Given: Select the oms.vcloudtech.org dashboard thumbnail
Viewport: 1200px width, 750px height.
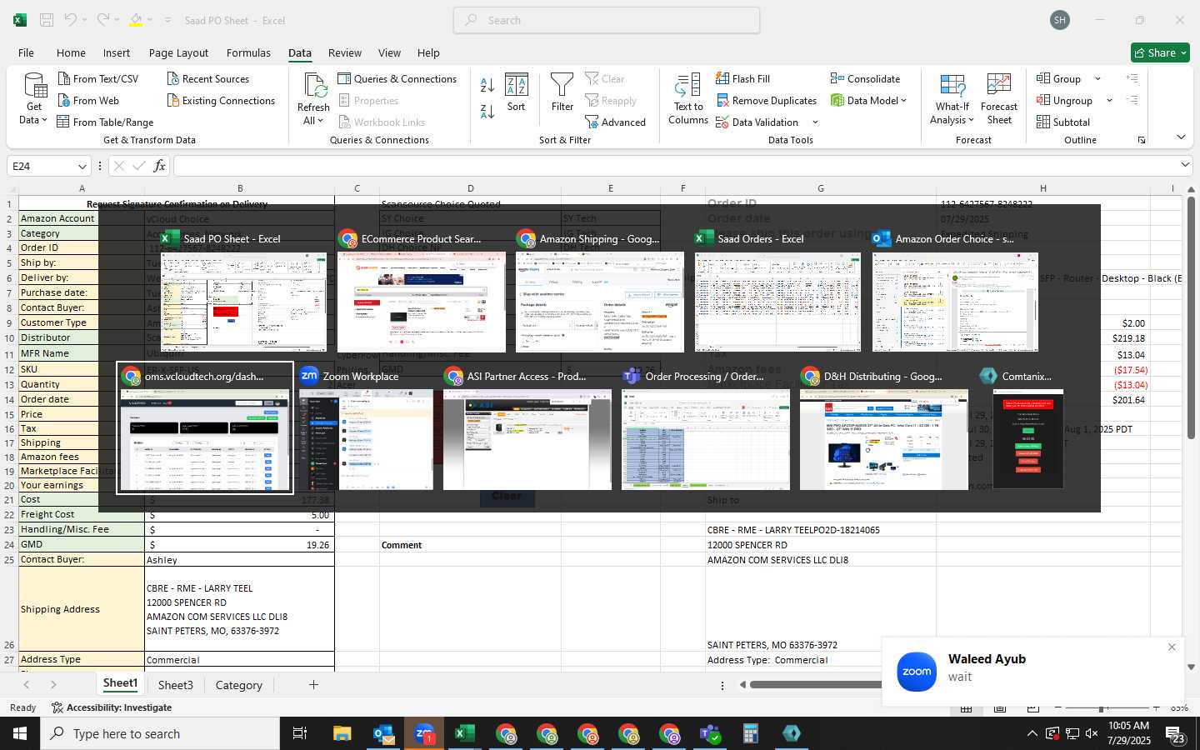Looking at the screenshot, I should (205, 428).
